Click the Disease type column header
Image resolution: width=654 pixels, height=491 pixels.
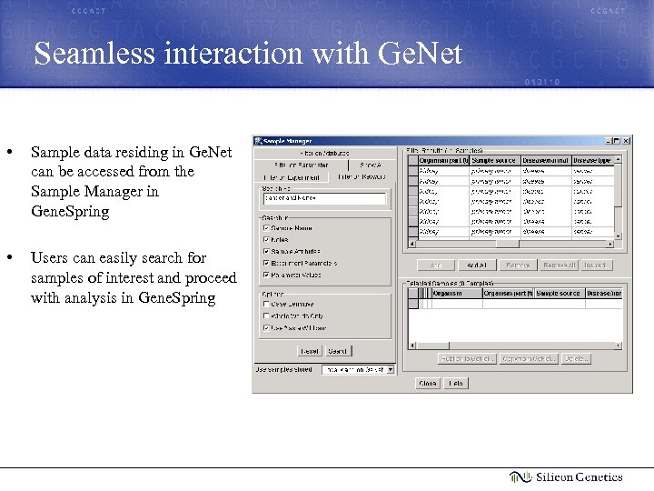tap(592, 160)
